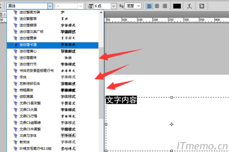
Task: Click the text box center point marker
Action: click(172, 124)
